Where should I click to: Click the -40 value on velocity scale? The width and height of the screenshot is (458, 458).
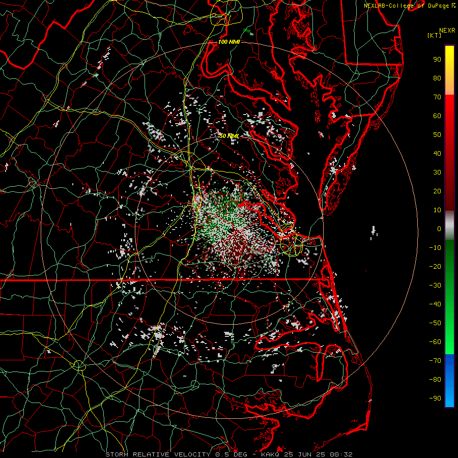coord(435,304)
